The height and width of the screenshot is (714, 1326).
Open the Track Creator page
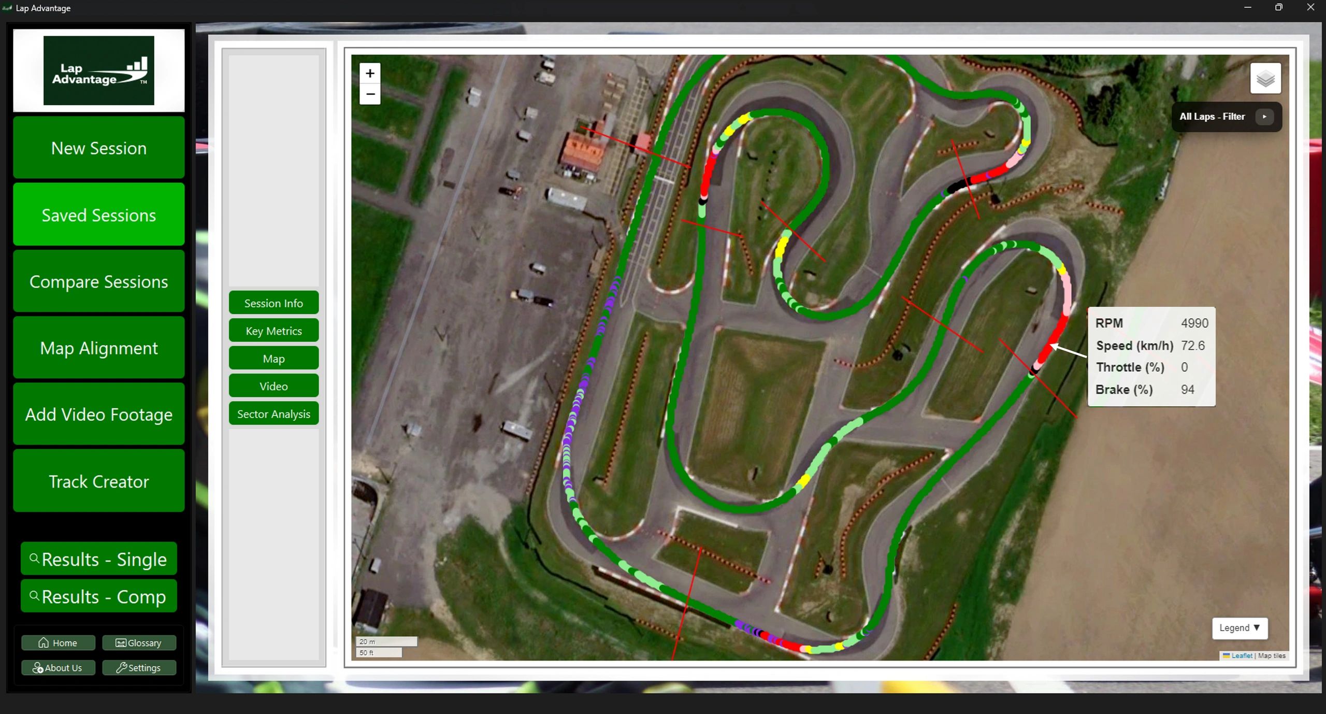tap(98, 481)
